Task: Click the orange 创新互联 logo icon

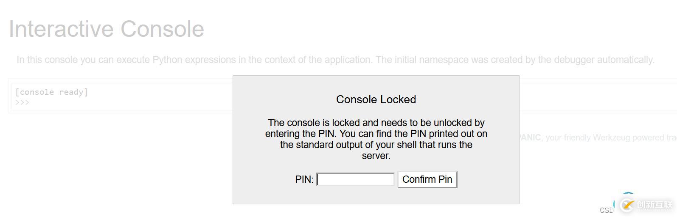Action: [627, 205]
